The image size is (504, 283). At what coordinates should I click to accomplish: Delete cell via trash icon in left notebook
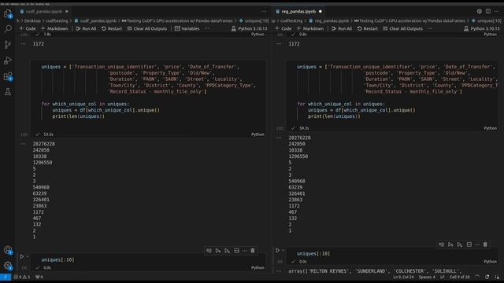(253, 251)
